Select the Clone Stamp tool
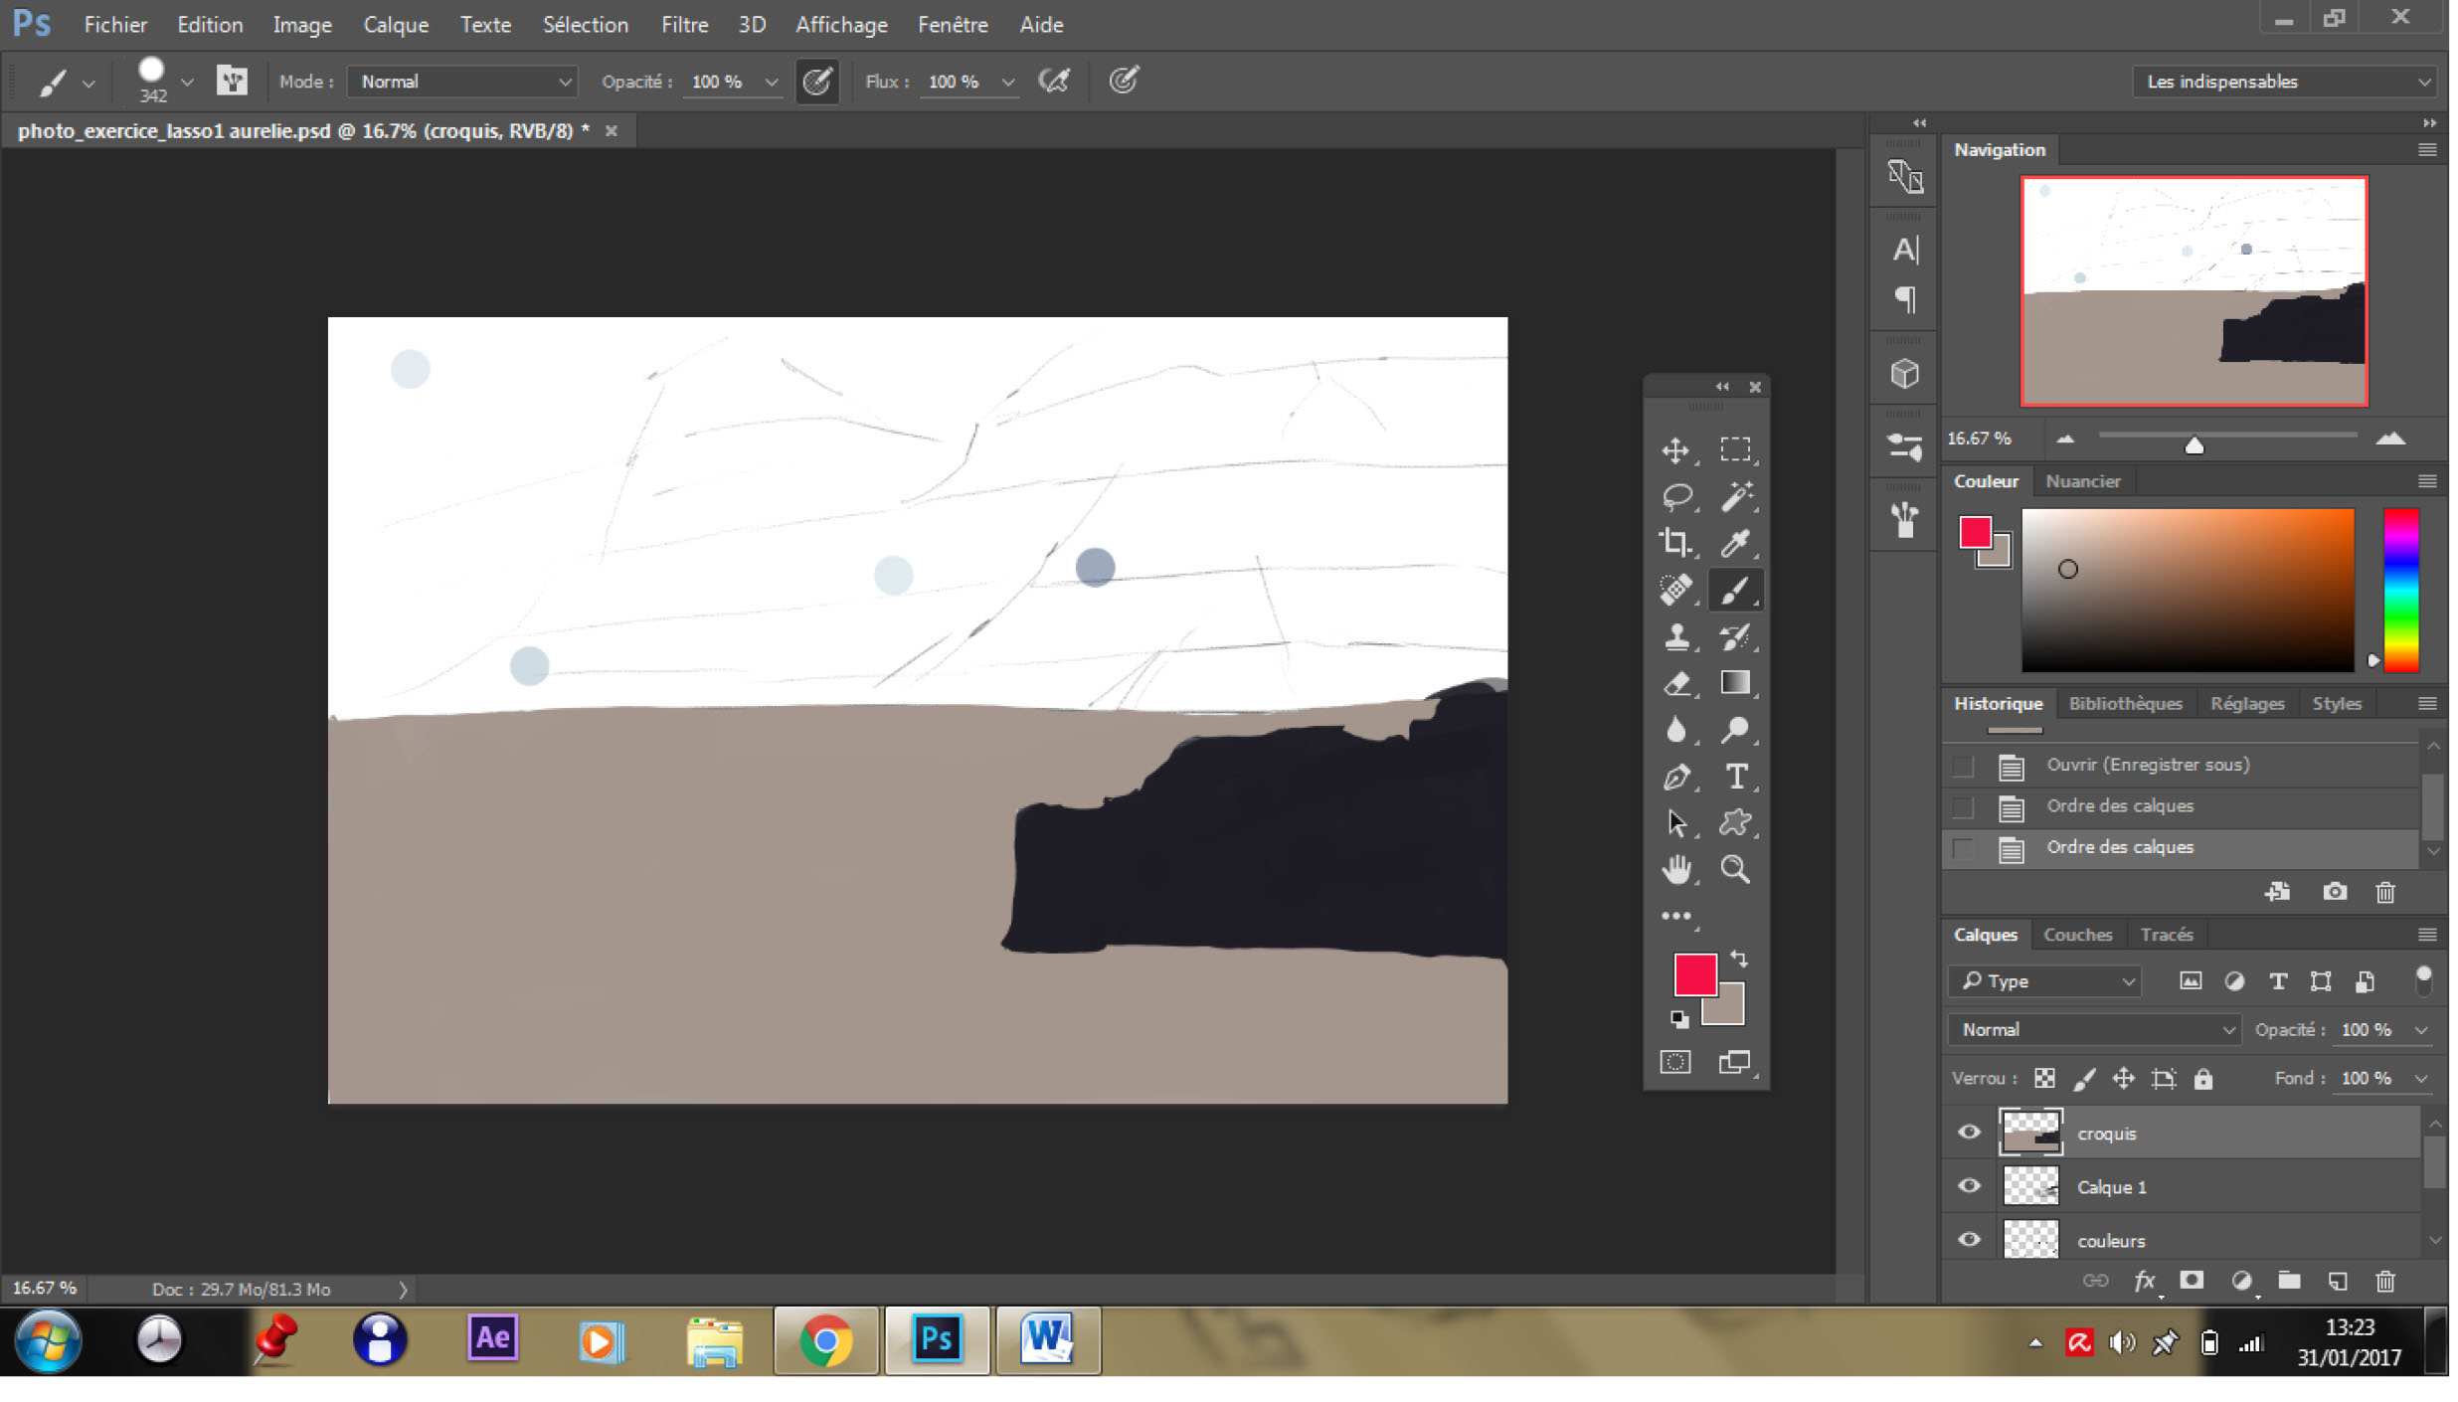This screenshot has width=2458, height=1402. click(1676, 636)
